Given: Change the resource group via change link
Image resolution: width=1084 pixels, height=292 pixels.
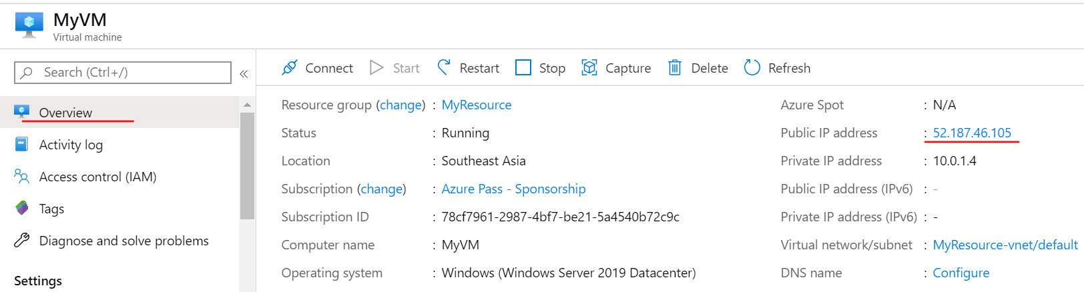Looking at the screenshot, I should (x=400, y=105).
